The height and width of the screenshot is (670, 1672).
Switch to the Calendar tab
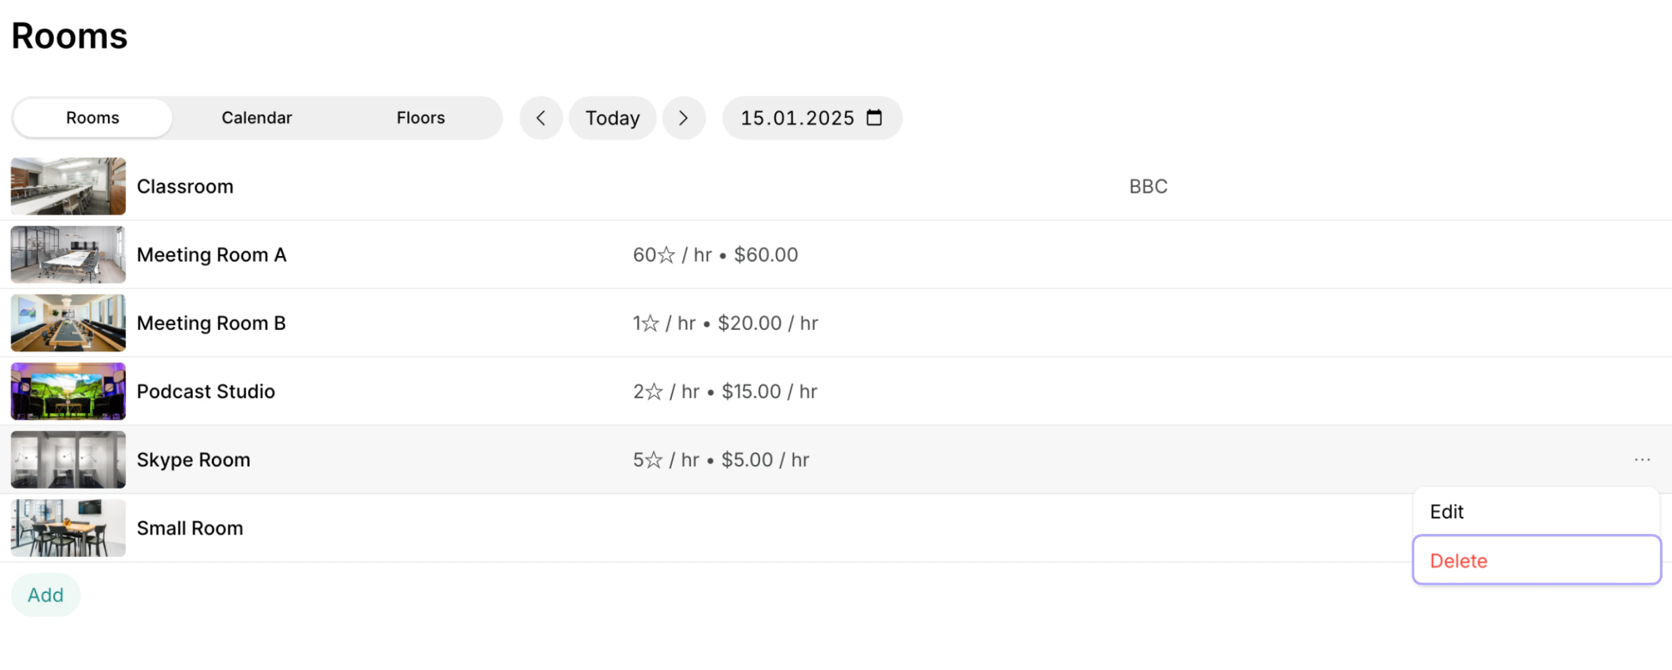[256, 118]
